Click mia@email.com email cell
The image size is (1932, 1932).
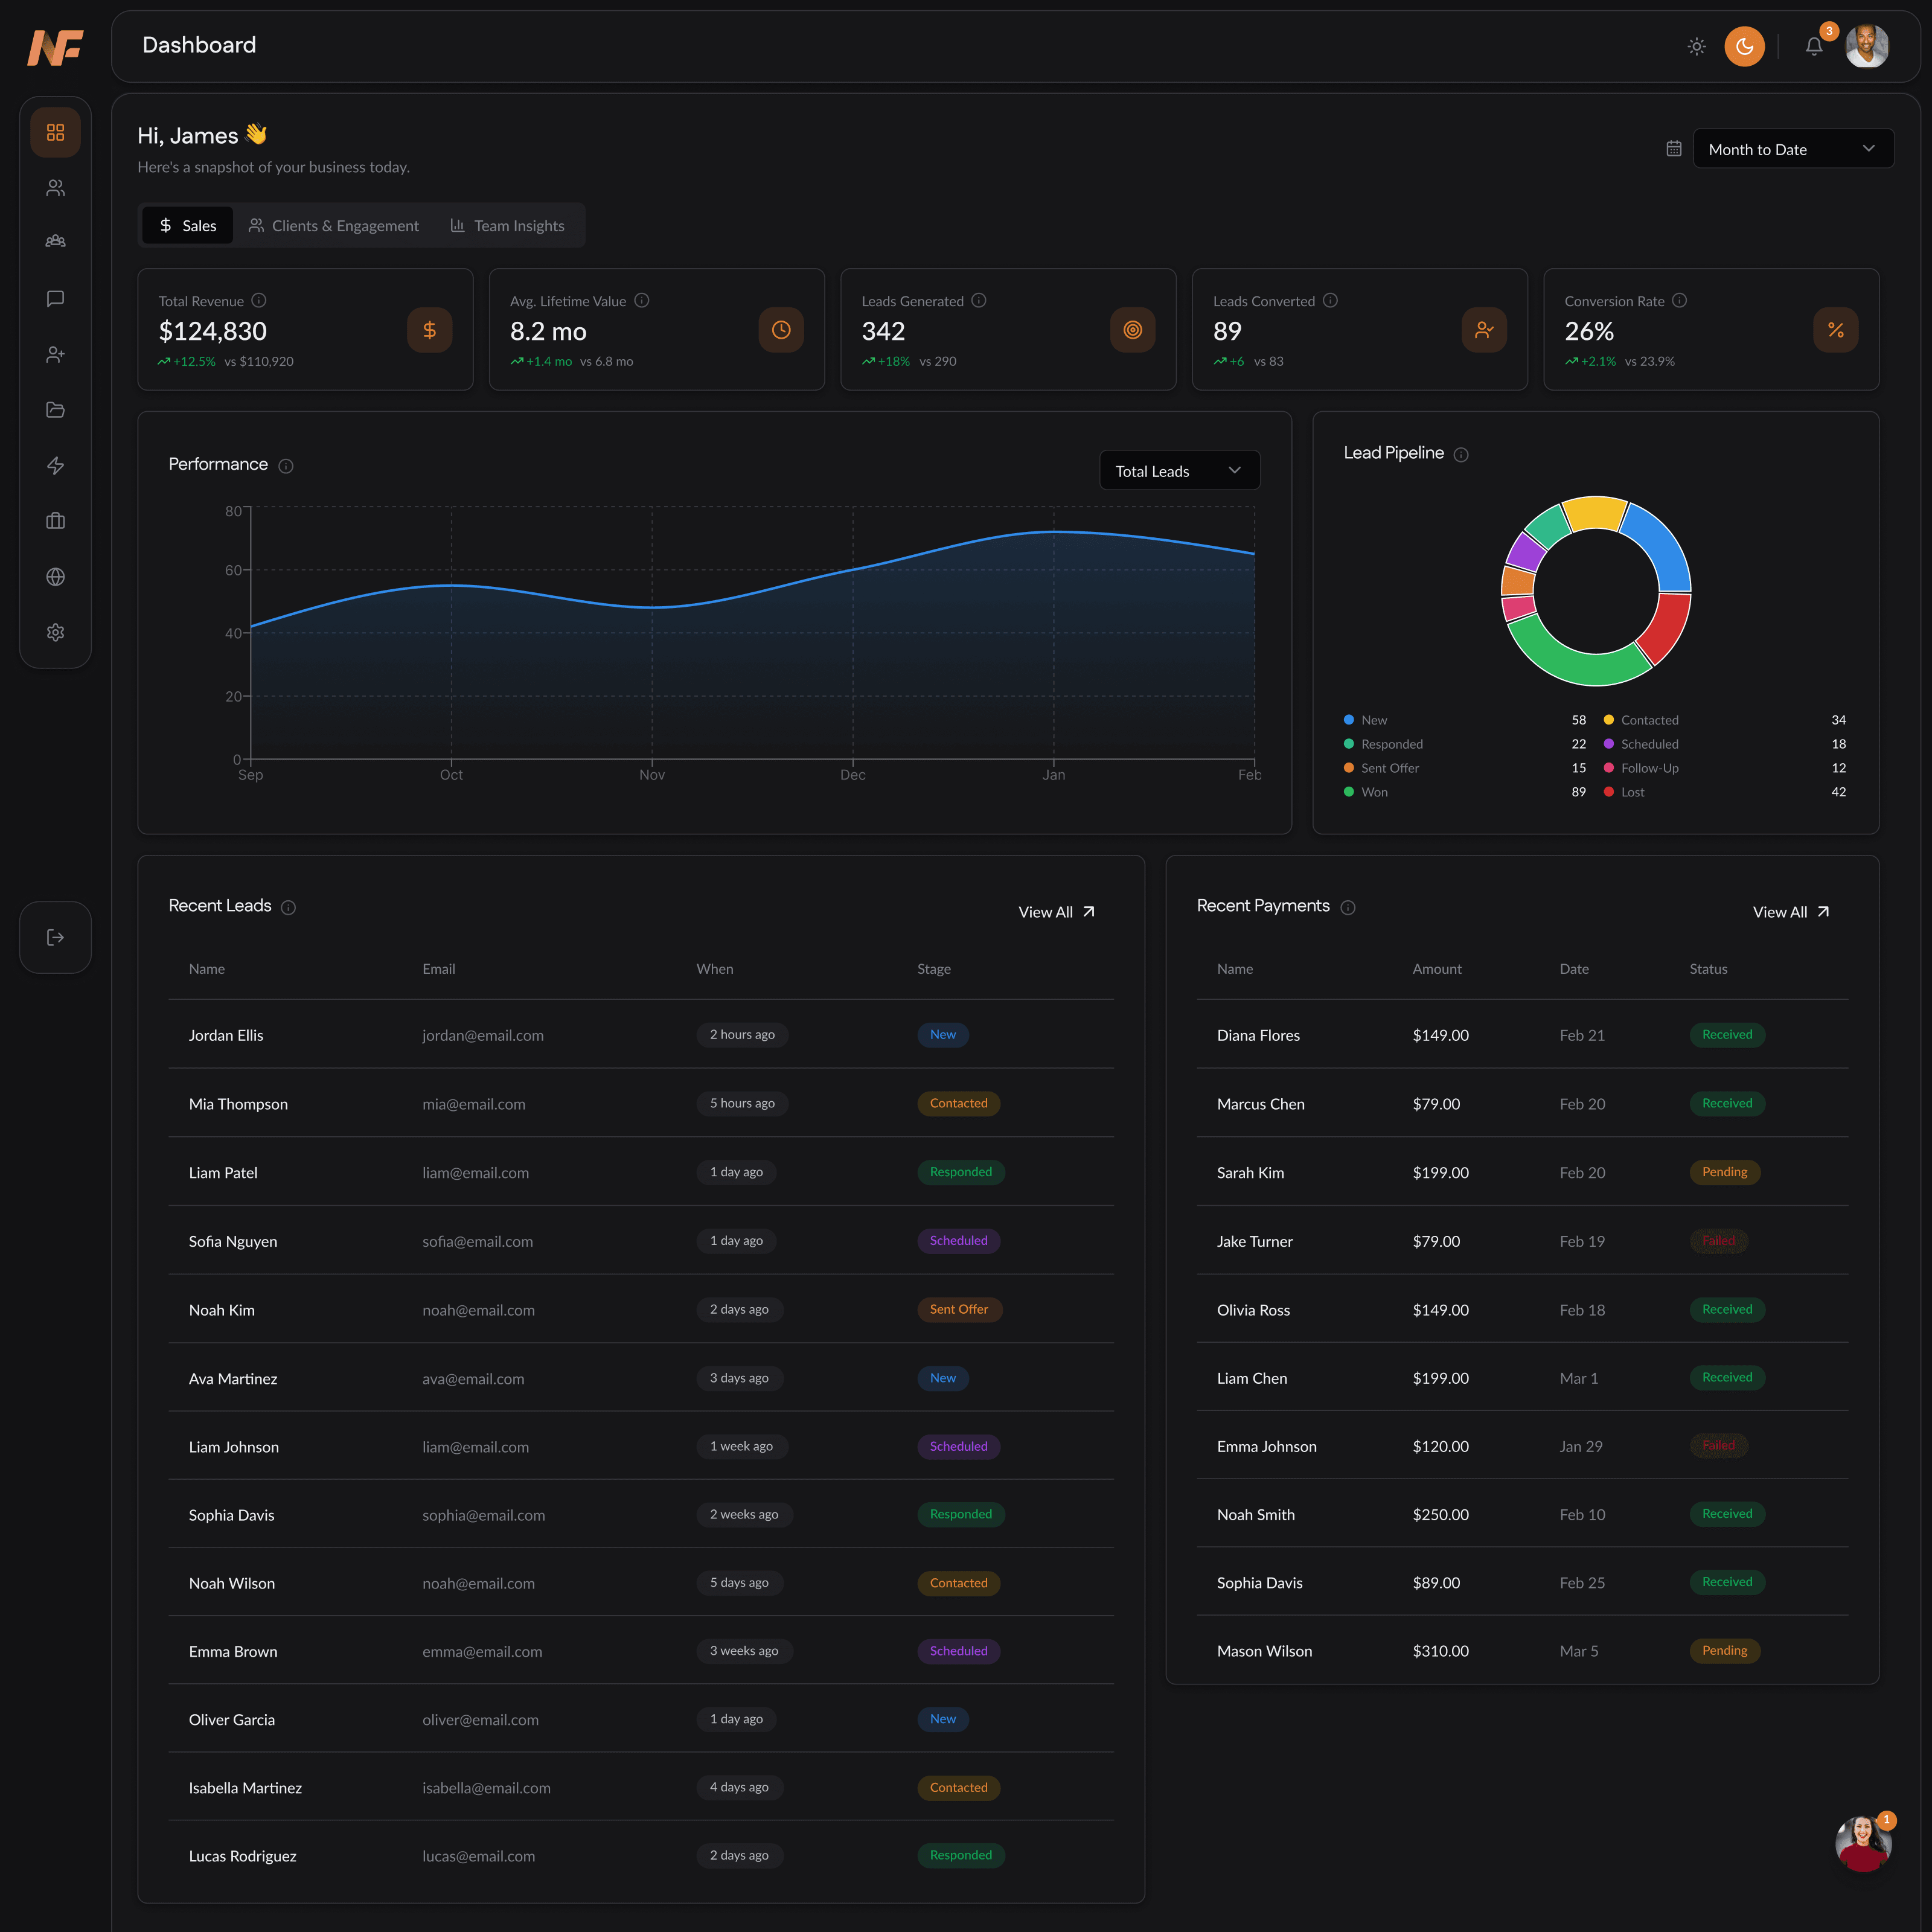473,1104
